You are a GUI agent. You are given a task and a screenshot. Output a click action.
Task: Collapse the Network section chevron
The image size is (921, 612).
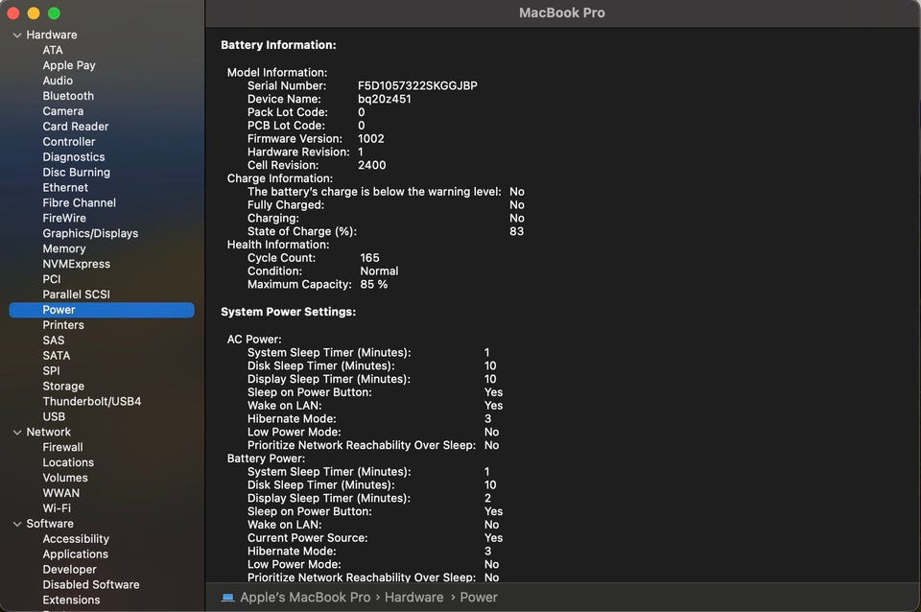(x=16, y=432)
